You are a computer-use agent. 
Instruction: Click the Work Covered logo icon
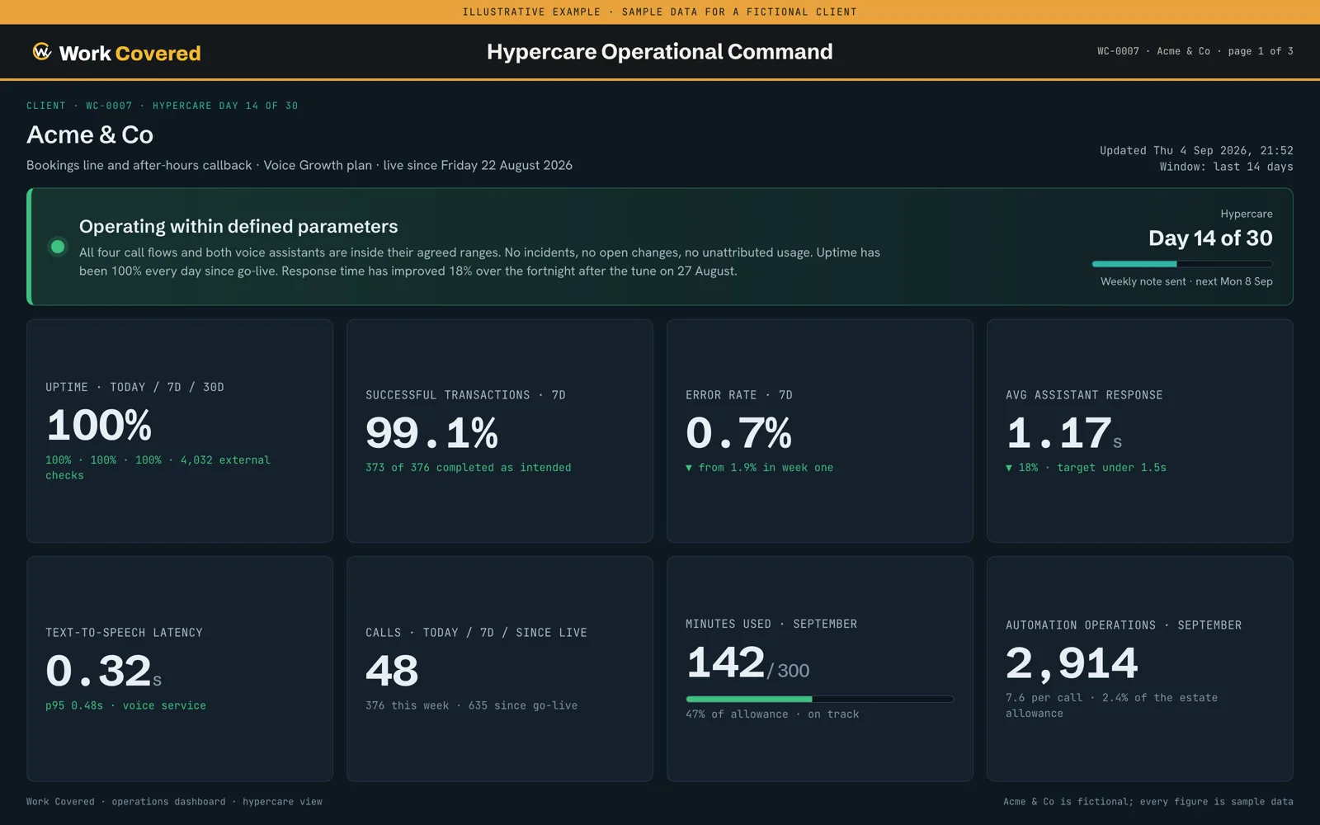(x=41, y=51)
